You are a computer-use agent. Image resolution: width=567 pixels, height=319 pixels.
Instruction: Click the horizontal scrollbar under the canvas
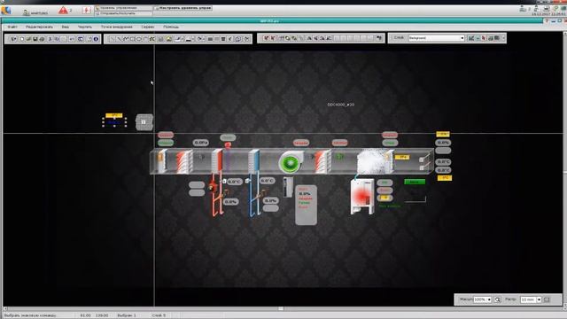point(281,309)
